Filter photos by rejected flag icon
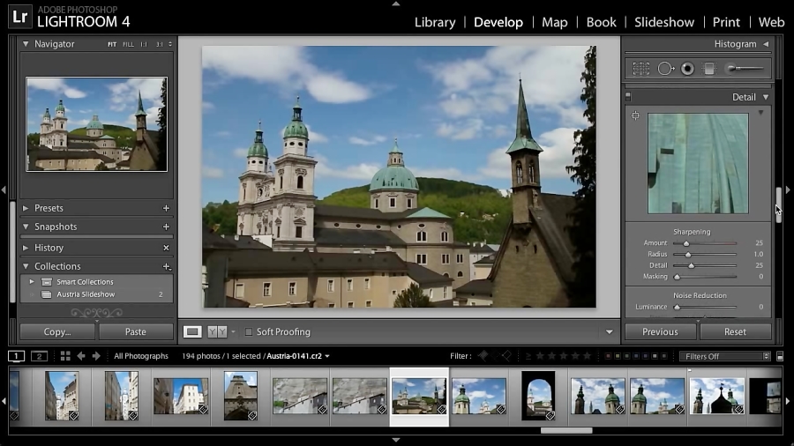The width and height of the screenshot is (794, 446). tap(507, 356)
